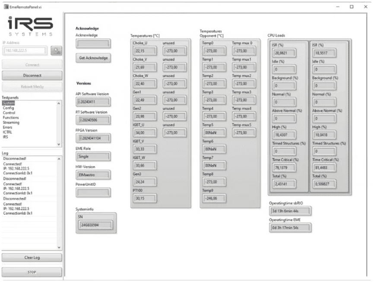The image size is (374, 282).
Task: Click Operatingtime EME field
Action: pyautogui.click(x=290, y=228)
